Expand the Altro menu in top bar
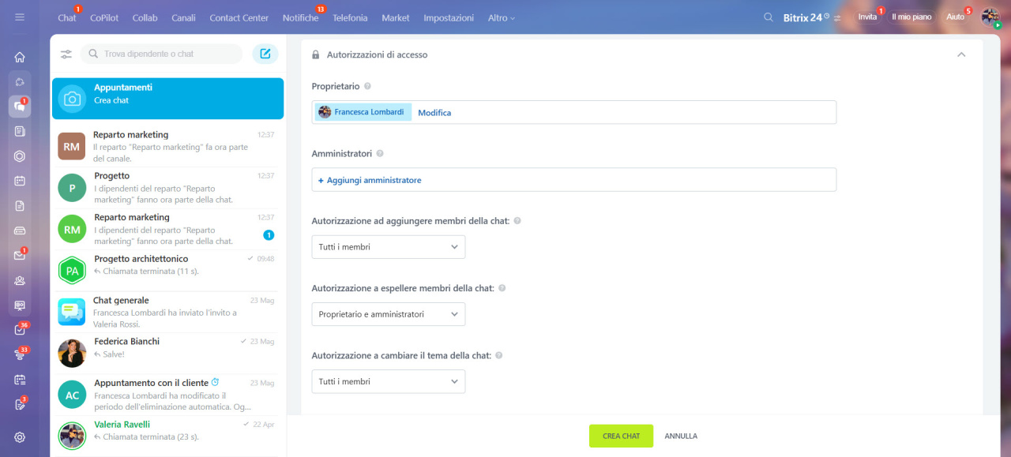The image size is (1011, 457). [502, 17]
